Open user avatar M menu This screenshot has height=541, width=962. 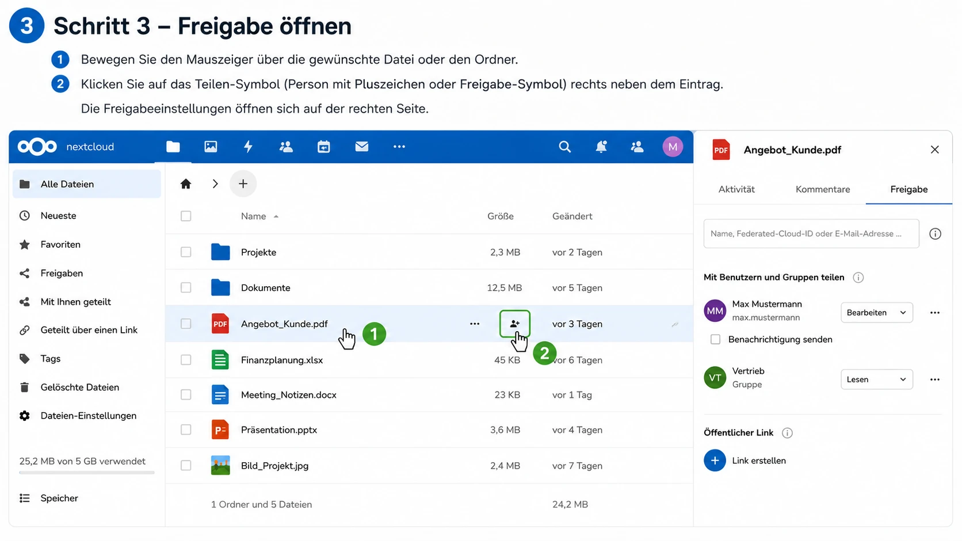pos(673,147)
